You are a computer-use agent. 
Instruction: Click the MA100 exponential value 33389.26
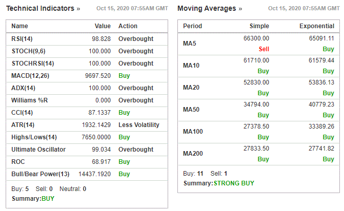point(321,126)
